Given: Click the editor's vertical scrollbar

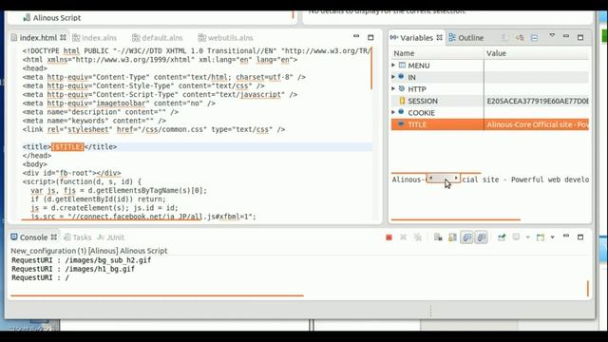Looking at the screenshot, I should point(371,67).
